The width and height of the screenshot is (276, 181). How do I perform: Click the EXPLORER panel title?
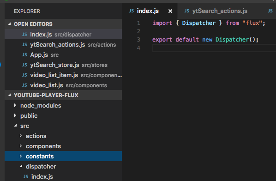click(x=27, y=11)
